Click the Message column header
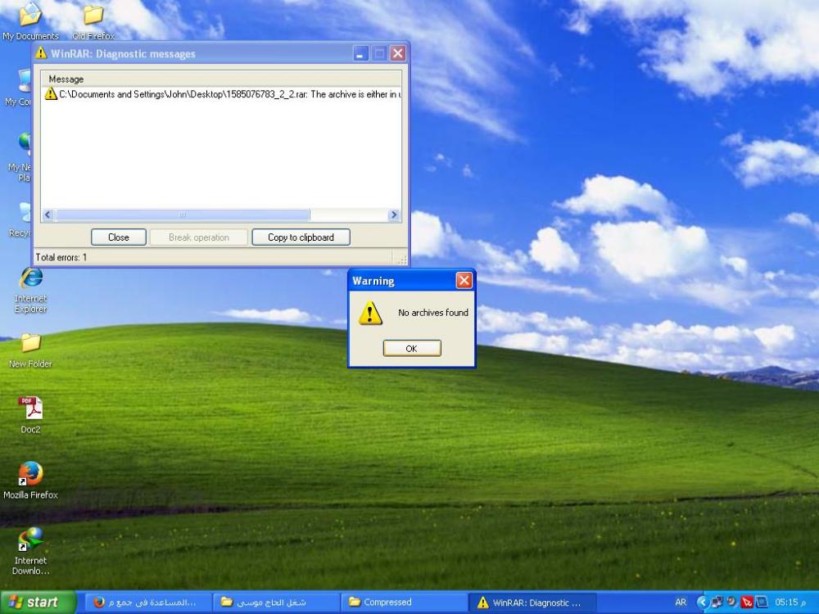 (x=221, y=79)
